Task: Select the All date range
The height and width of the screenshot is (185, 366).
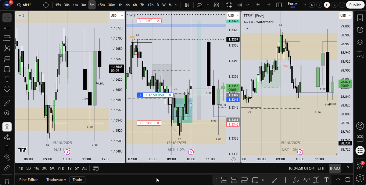Action: pos(84,168)
